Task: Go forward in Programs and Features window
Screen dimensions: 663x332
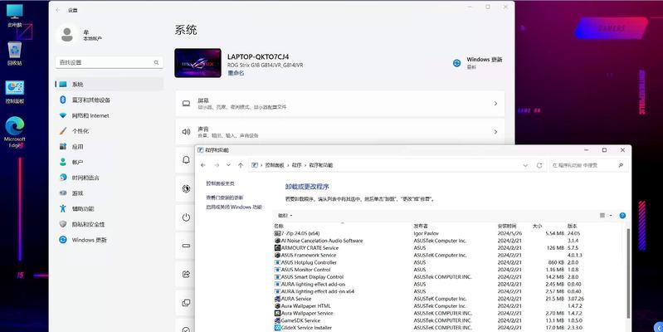Action: tap(217, 165)
